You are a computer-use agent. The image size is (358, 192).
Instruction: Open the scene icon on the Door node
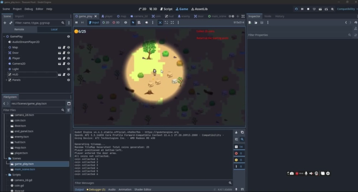[x=59, y=53]
